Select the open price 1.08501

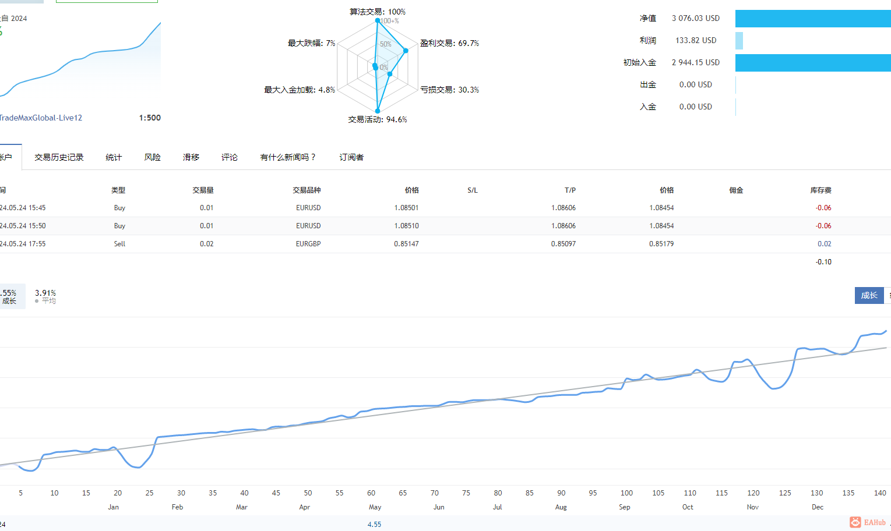(x=406, y=208)
